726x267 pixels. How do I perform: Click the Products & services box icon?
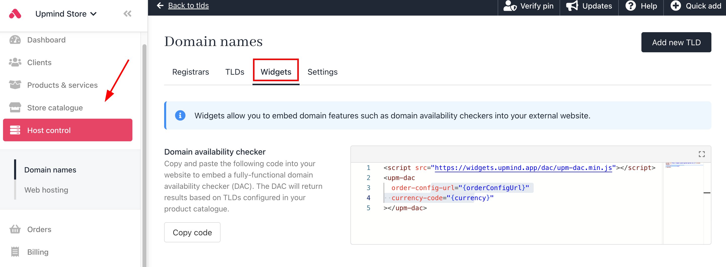tap(15, 85)
